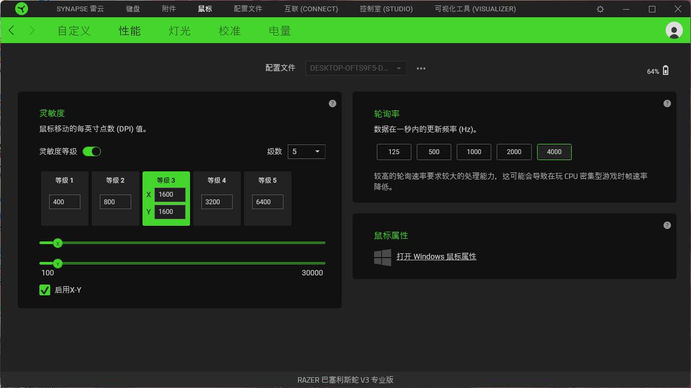The image size is (691, 388).
Task: Click the X-axis DPI slider handle
Action: click(58, 243)
